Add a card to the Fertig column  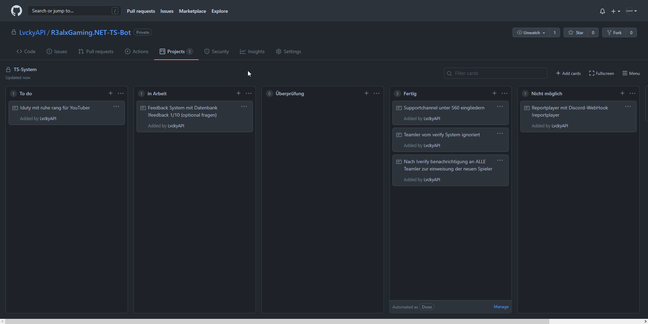tap(494, 93)
